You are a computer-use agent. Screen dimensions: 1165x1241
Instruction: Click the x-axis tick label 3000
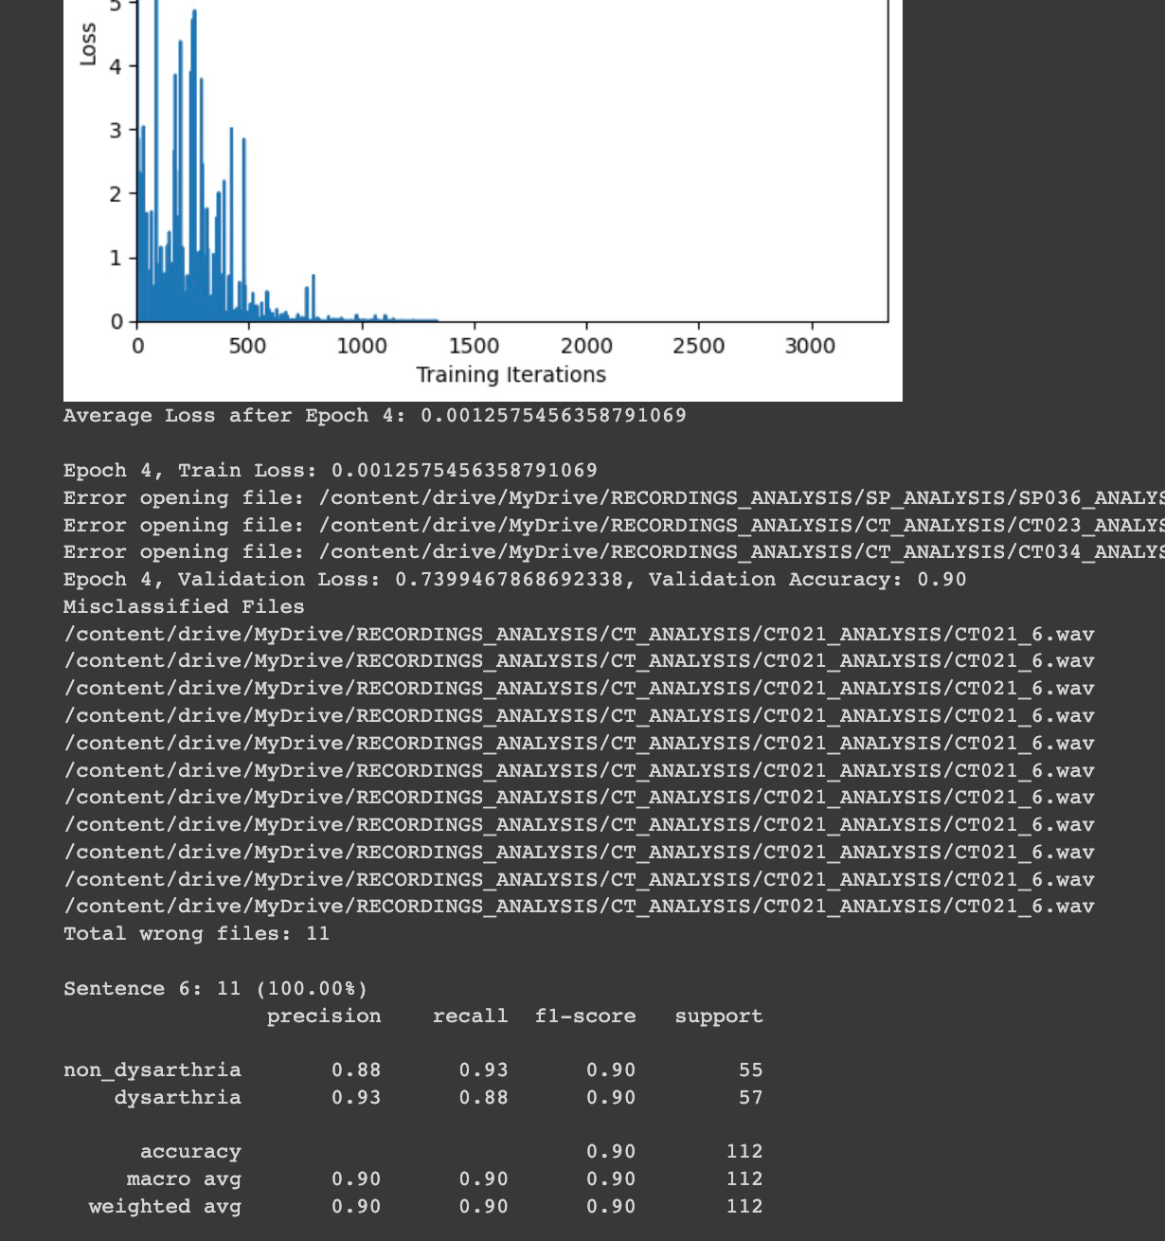point(810,346)
